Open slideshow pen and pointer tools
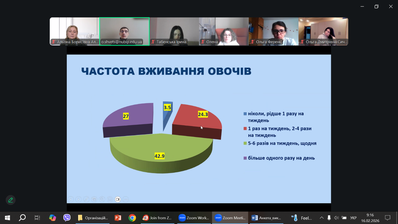The width and height of the screenshot is (398, 224). (x=86, y=199)
